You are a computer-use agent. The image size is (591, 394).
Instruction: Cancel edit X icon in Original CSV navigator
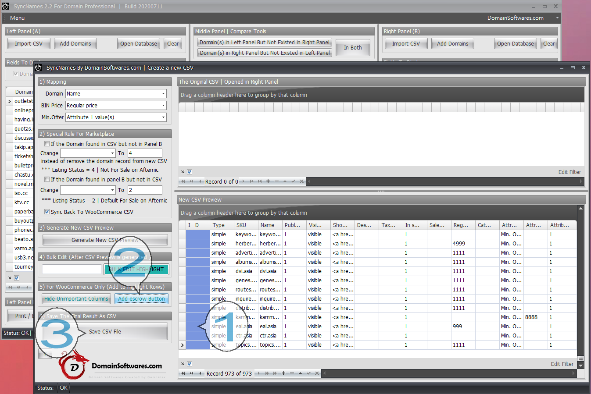[x=301, y=181]
